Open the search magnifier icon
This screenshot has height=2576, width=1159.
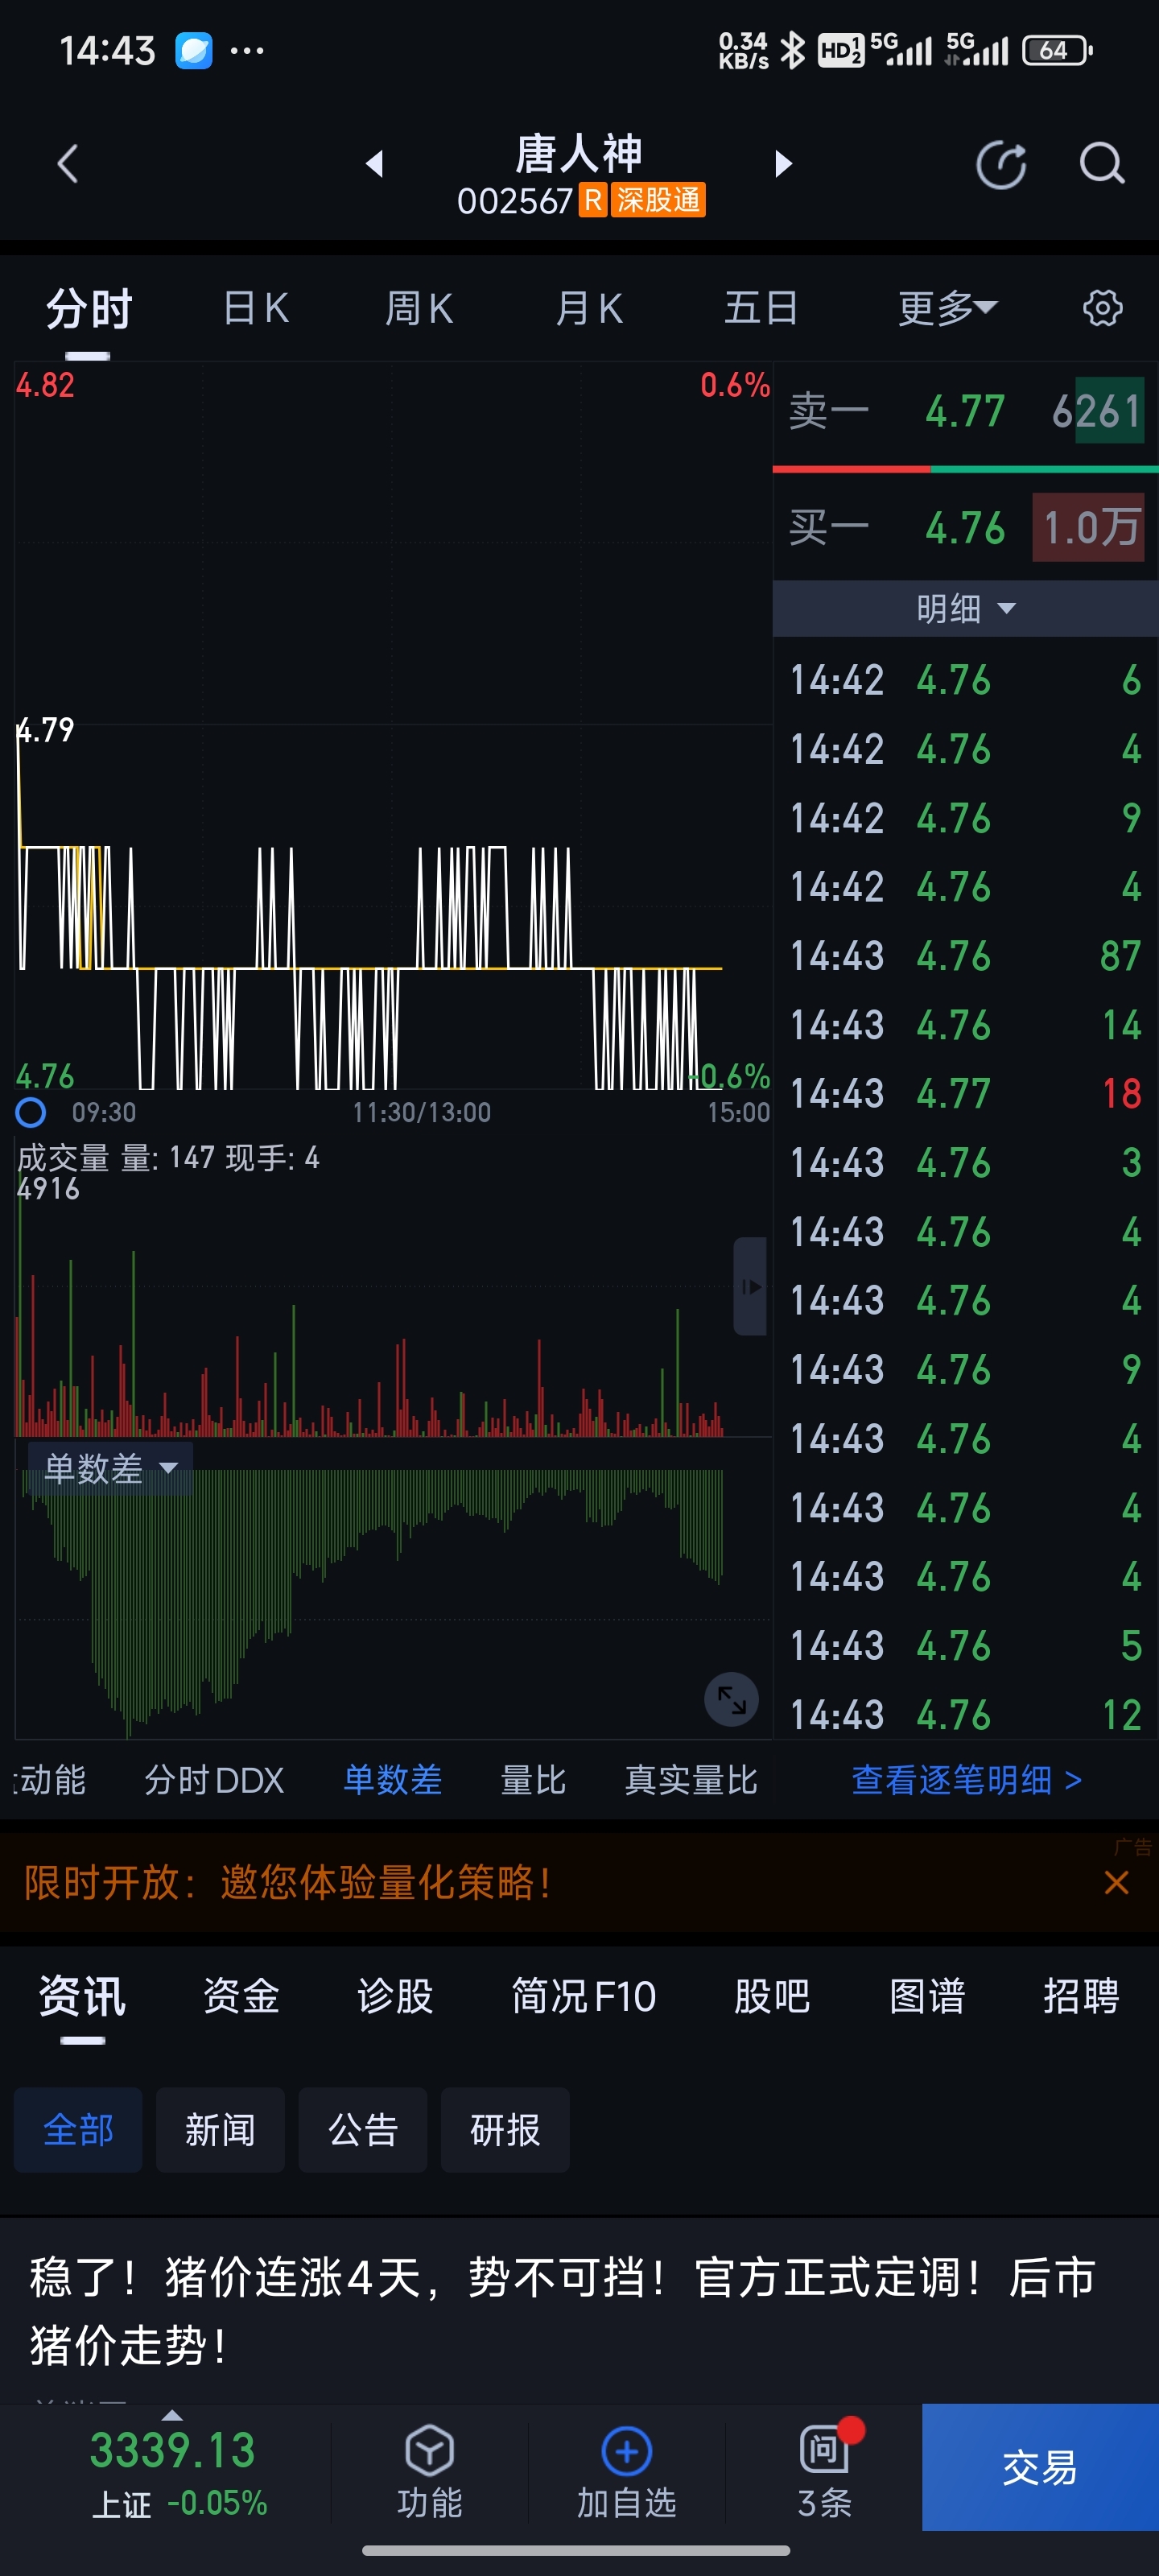[x=1101, y=164]
